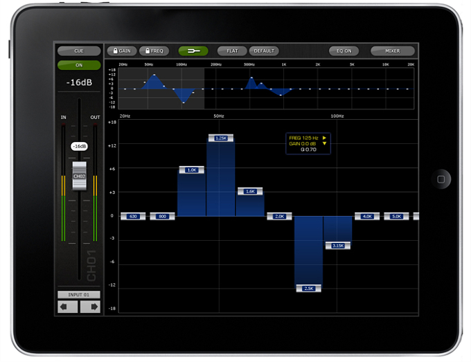Select the 800 Hz band handle
The height and width of the screenshot is (362, 471).
162,216
